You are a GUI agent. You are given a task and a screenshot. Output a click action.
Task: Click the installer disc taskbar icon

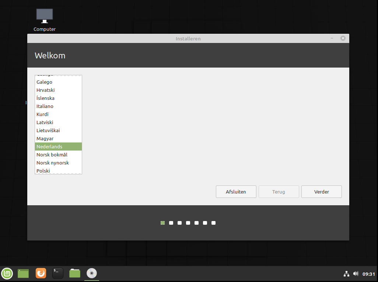[x=92, y=273]
